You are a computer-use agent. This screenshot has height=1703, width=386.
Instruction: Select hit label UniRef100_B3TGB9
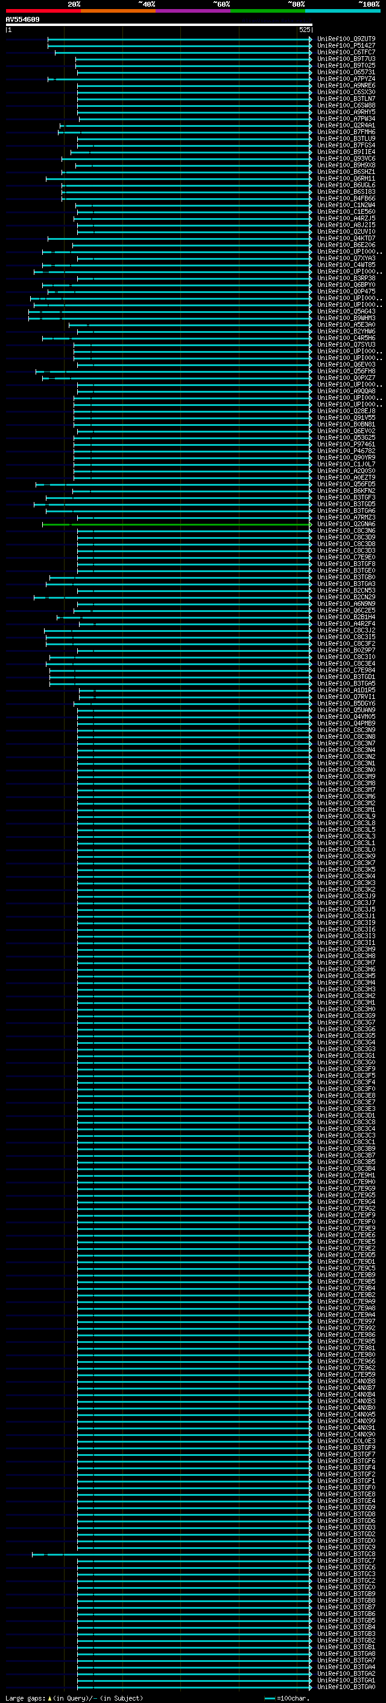click(x=346, y=1594)
